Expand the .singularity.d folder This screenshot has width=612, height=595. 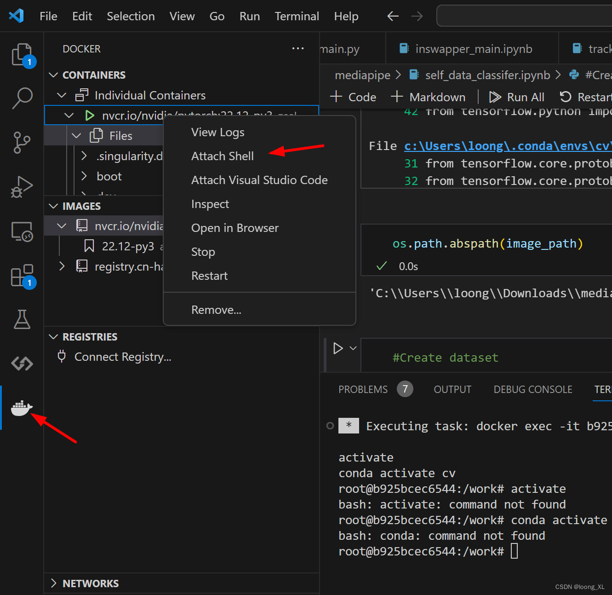pos(84,156)
